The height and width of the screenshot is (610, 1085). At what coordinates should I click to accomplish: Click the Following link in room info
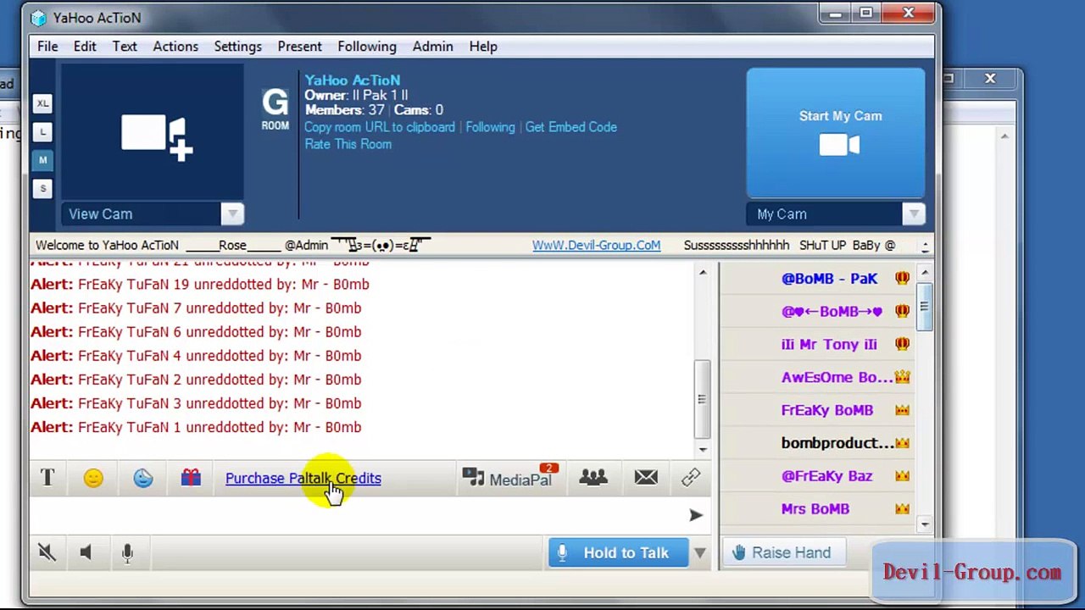tap(490, 127)
